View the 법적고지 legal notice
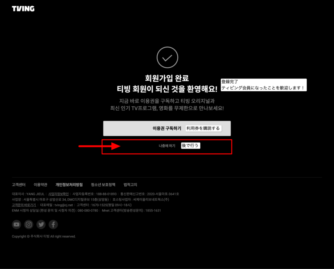334x269 pixels. (130, 184)
